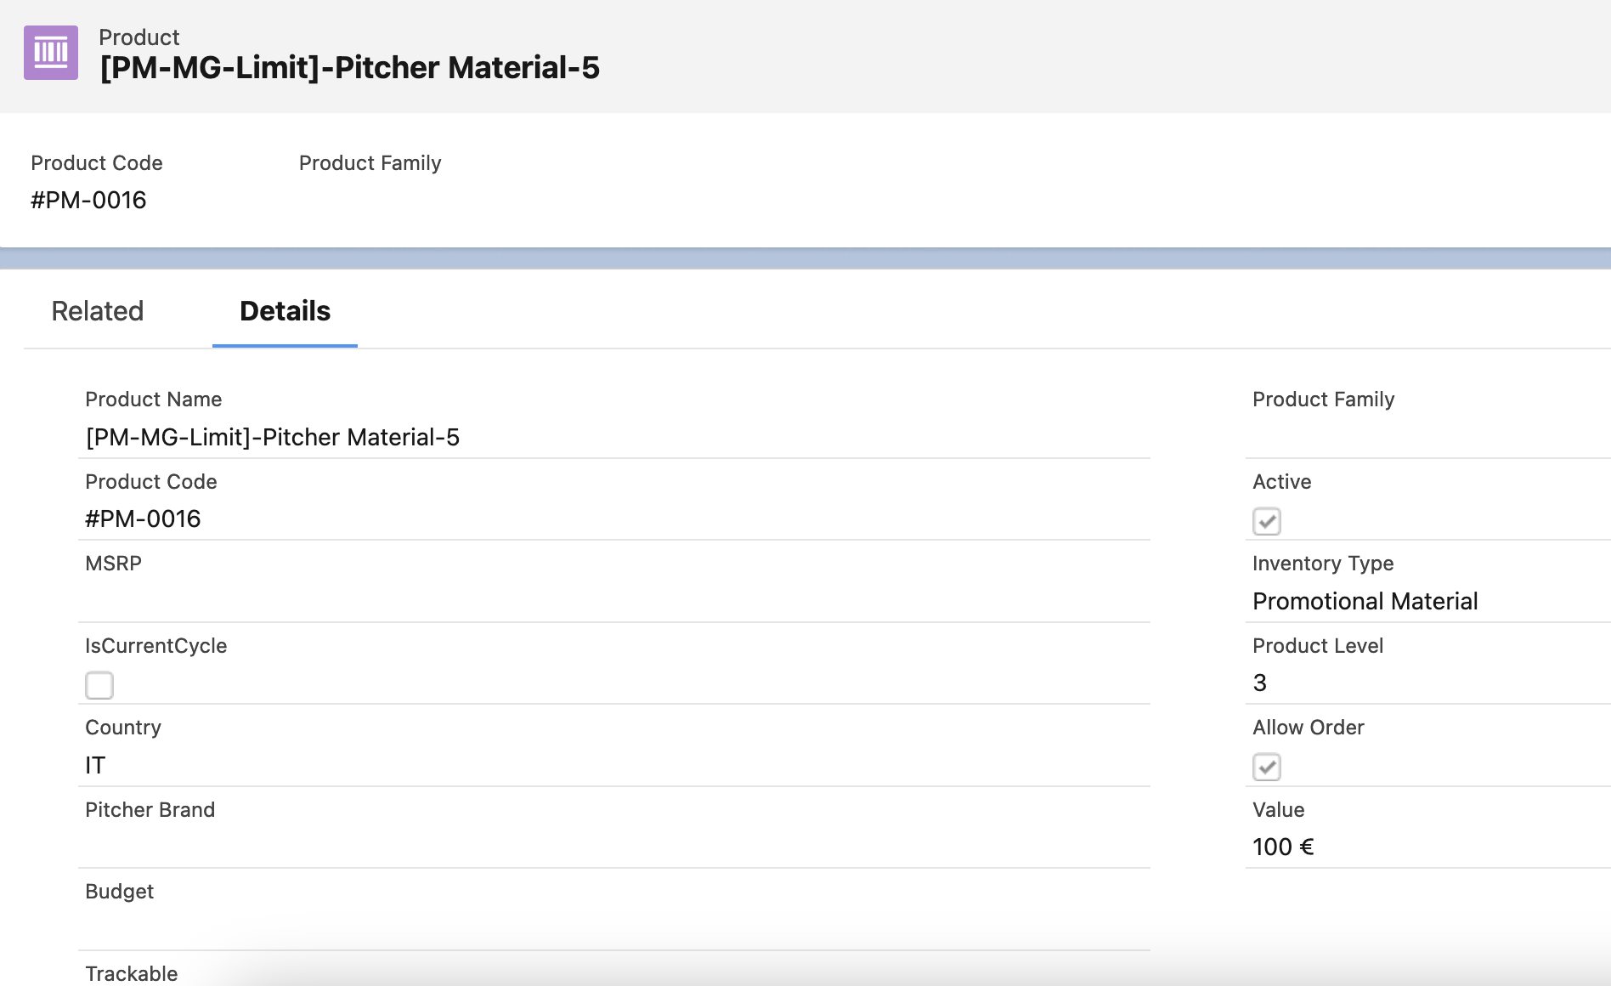The width and height of the screenshot is (1611, 986).
Task: Switch to the Related tab
Action: 98,311
